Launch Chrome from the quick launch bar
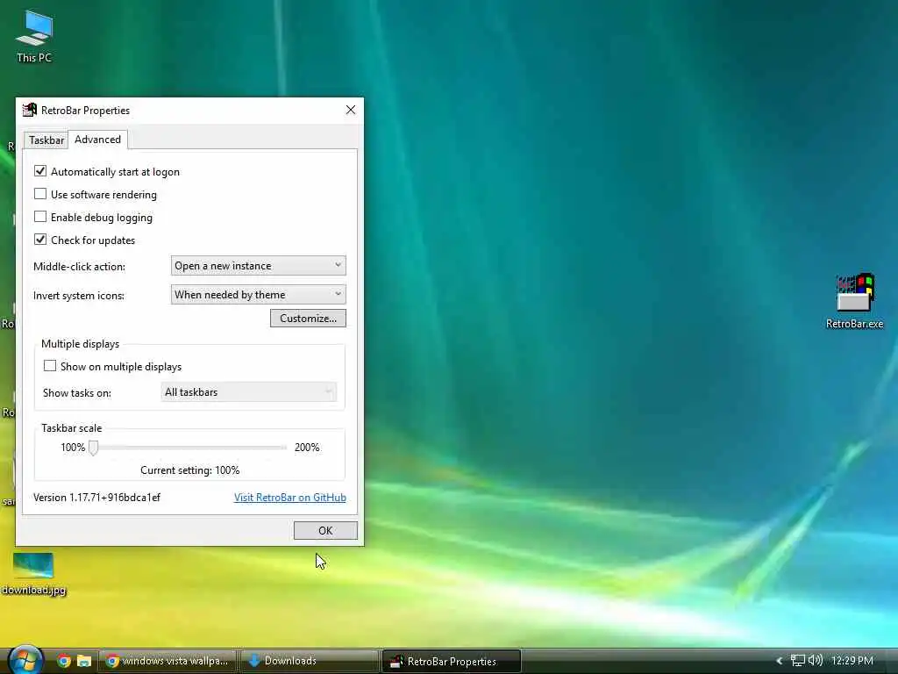 coord(63,661)
